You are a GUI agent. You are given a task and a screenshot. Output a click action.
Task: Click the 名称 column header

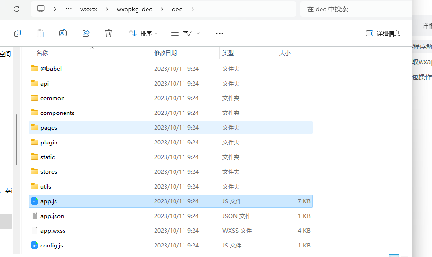pos(42,53)
